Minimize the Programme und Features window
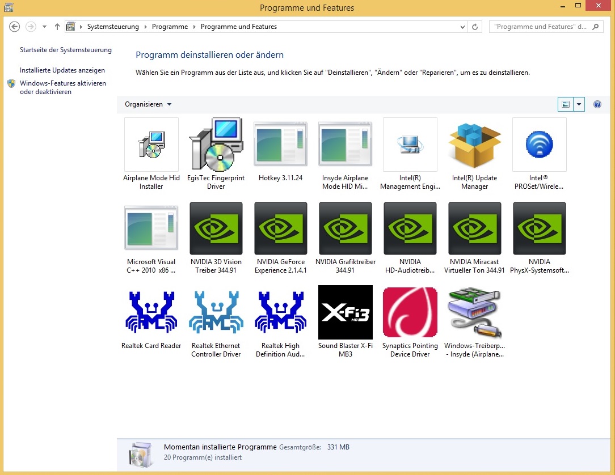 click(x=563, y=6)
